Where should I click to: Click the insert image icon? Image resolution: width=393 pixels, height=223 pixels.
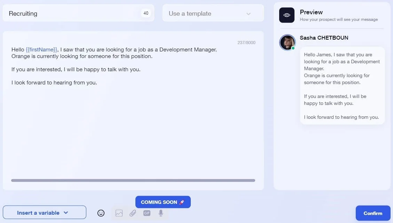click(x=119, y=213)
